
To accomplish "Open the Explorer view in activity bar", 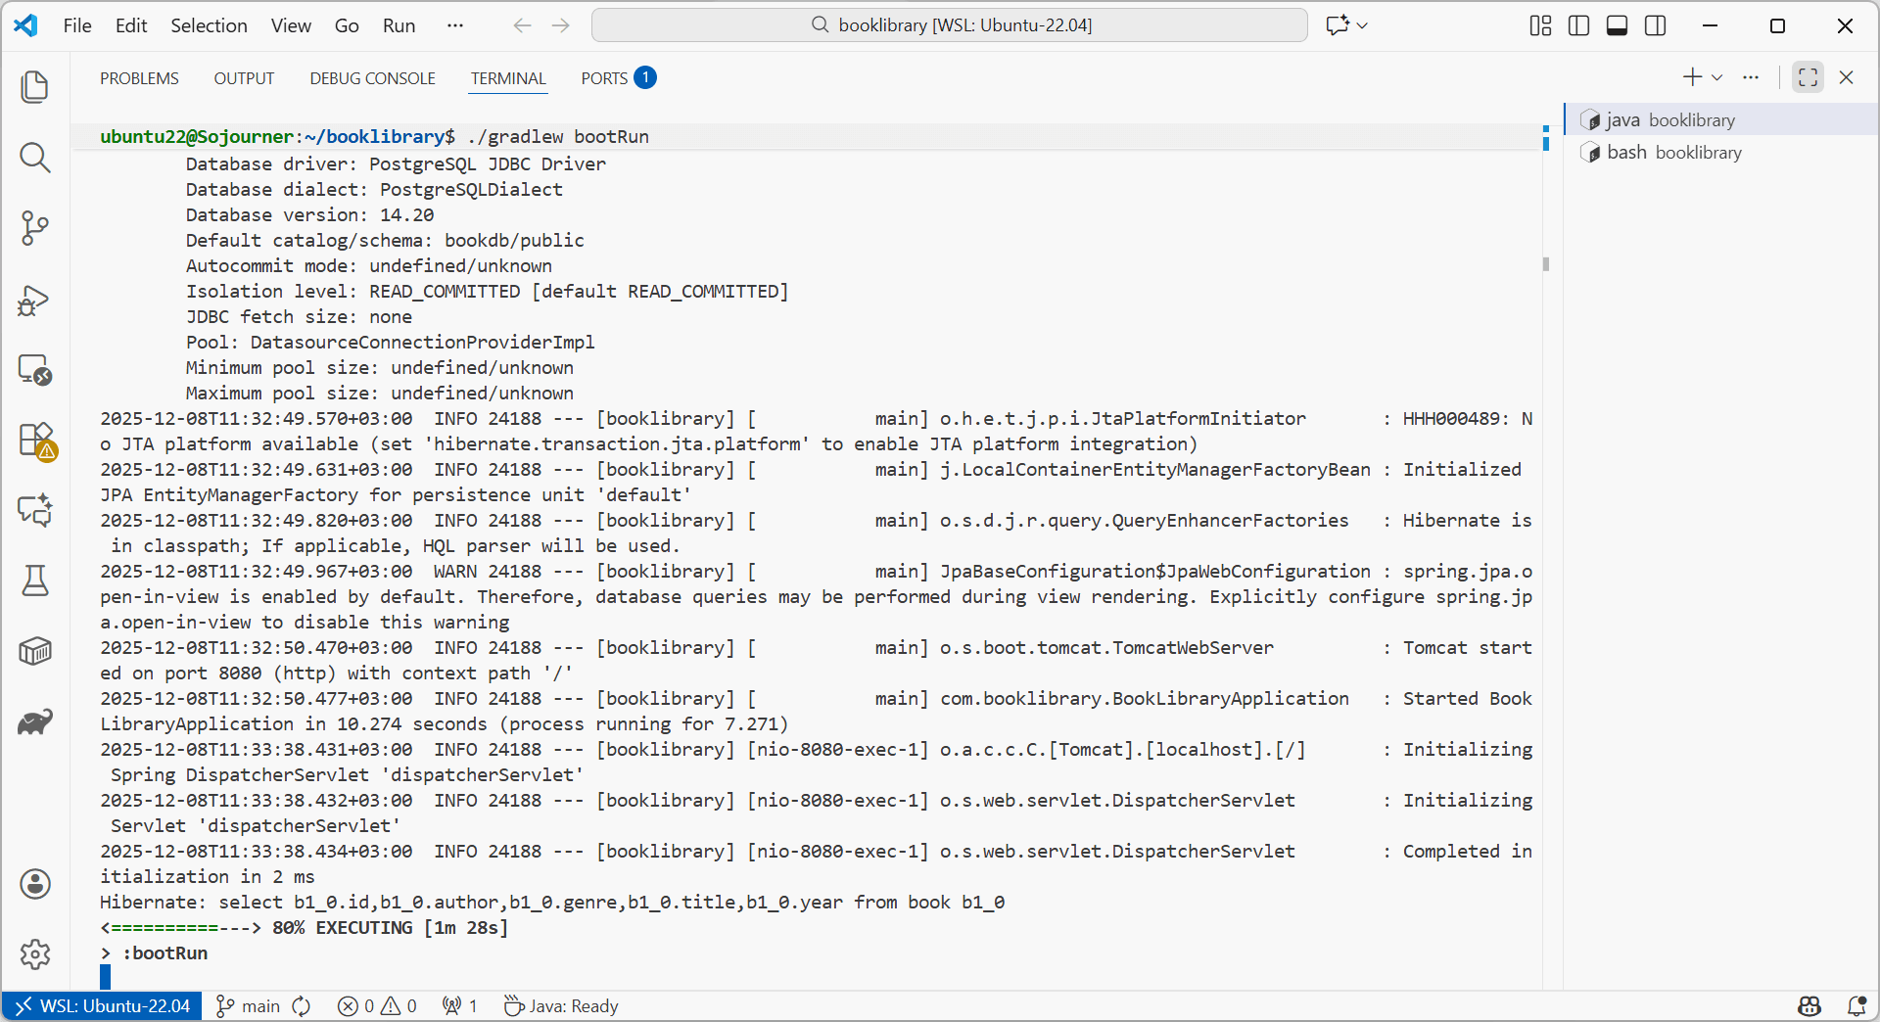I will click(35, 87).
